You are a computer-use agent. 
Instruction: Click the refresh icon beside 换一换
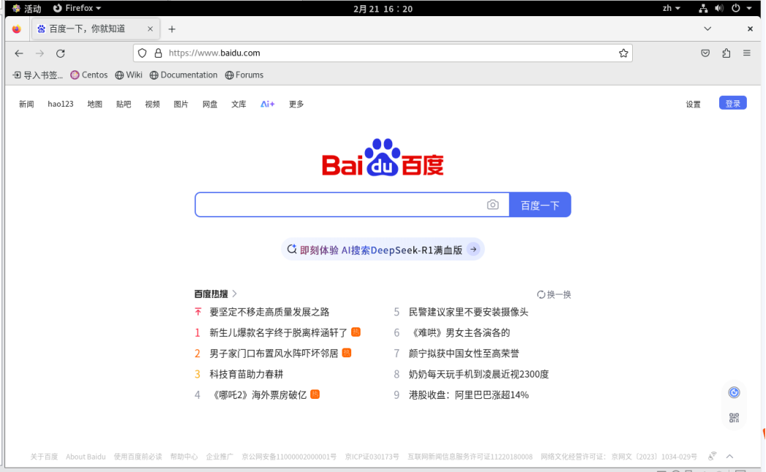pos(541,295)
